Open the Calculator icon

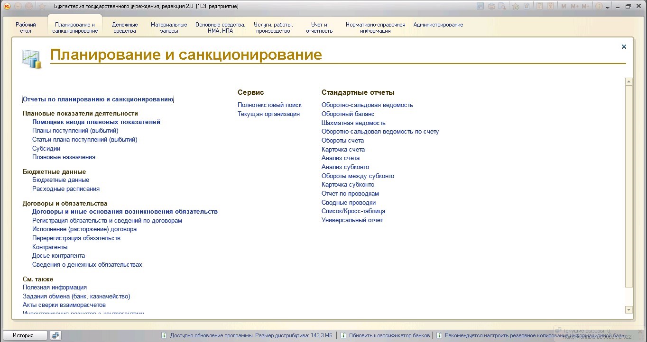click(x=540, y=6)
